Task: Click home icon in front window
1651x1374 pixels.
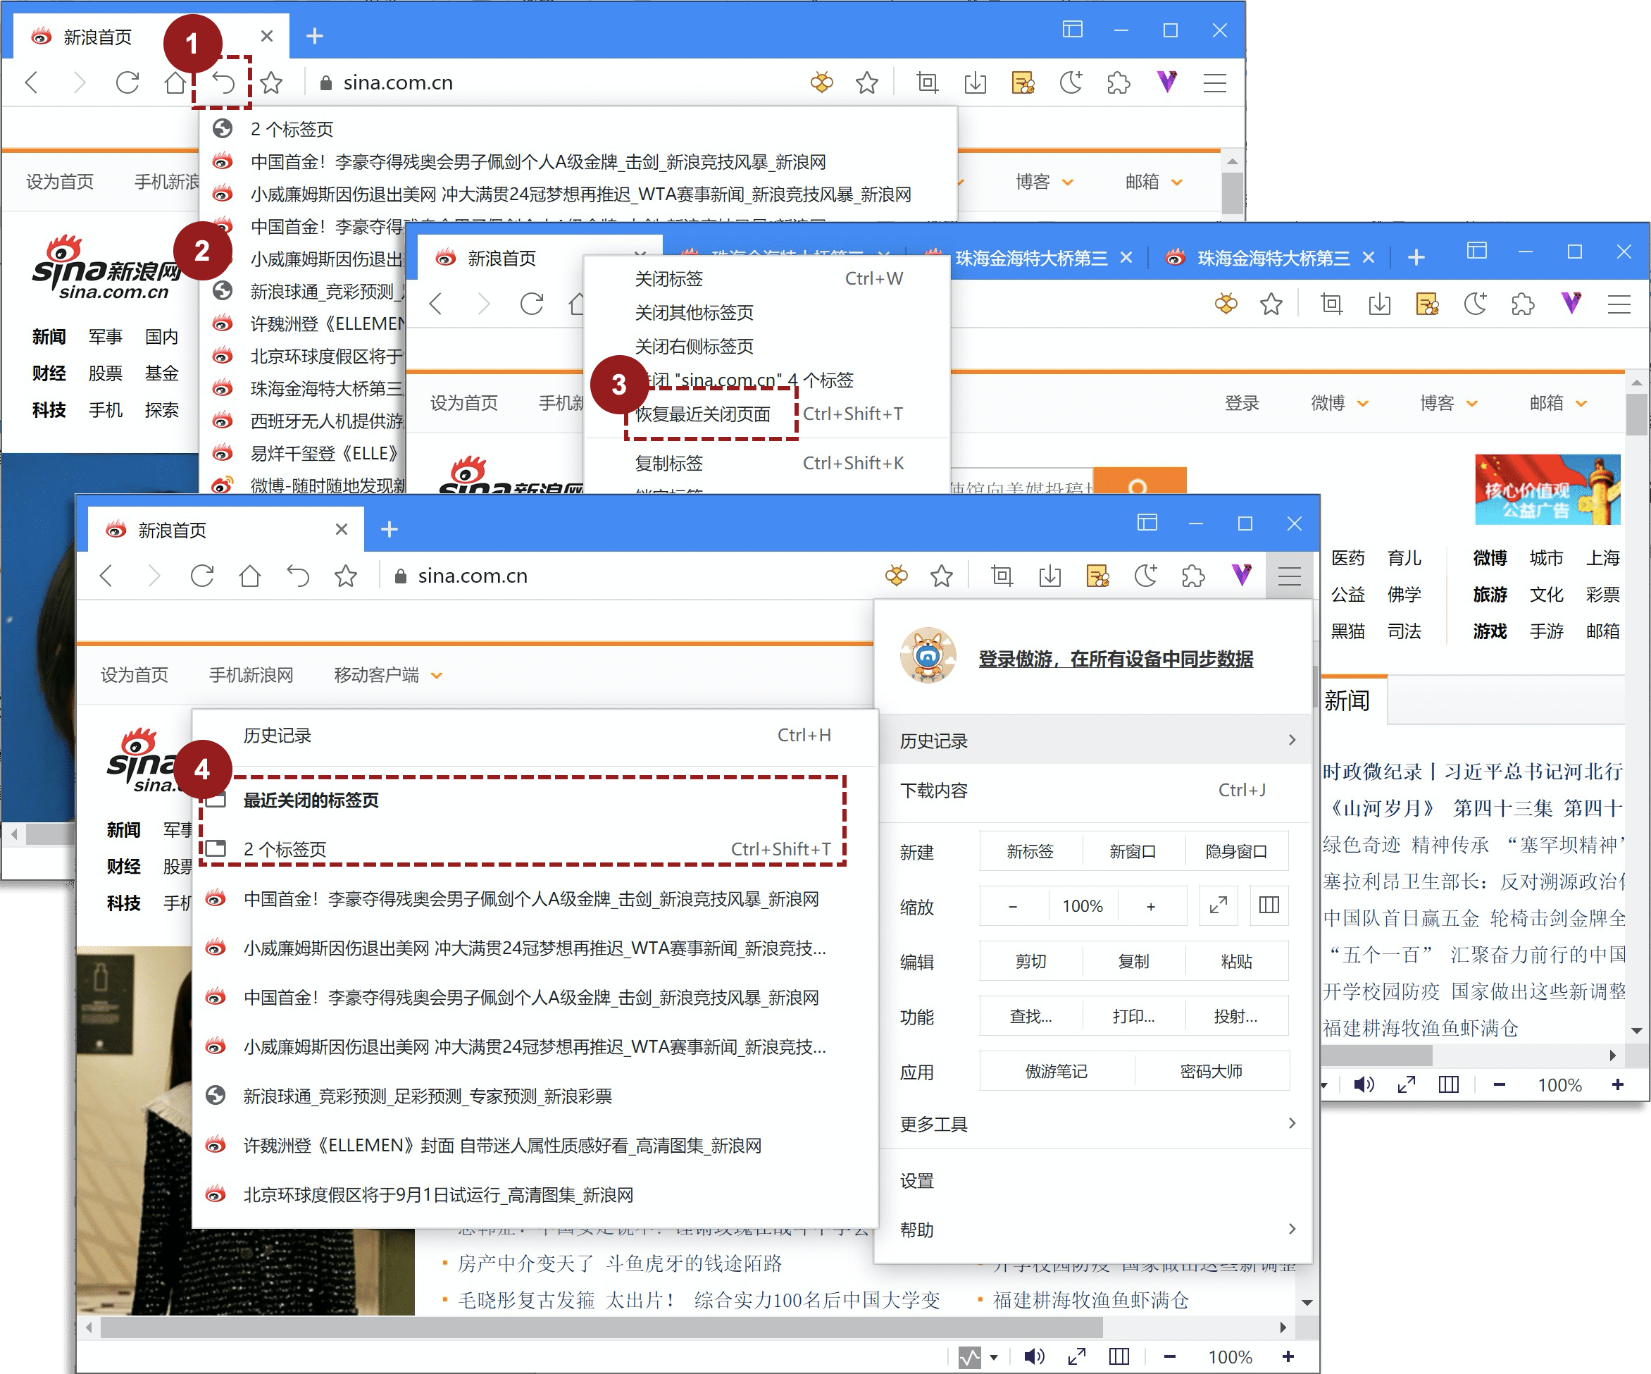Action: click(x=250, y=576)
